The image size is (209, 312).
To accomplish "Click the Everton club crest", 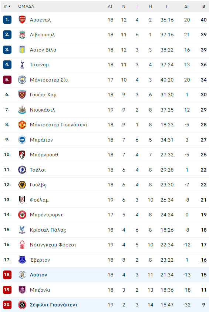I will 22,260.
